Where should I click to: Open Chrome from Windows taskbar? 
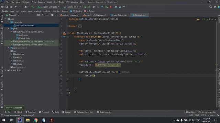click(x=36, y=120)
